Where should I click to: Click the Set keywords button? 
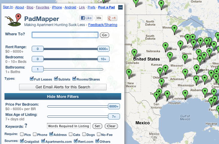[x=97, y=126]
